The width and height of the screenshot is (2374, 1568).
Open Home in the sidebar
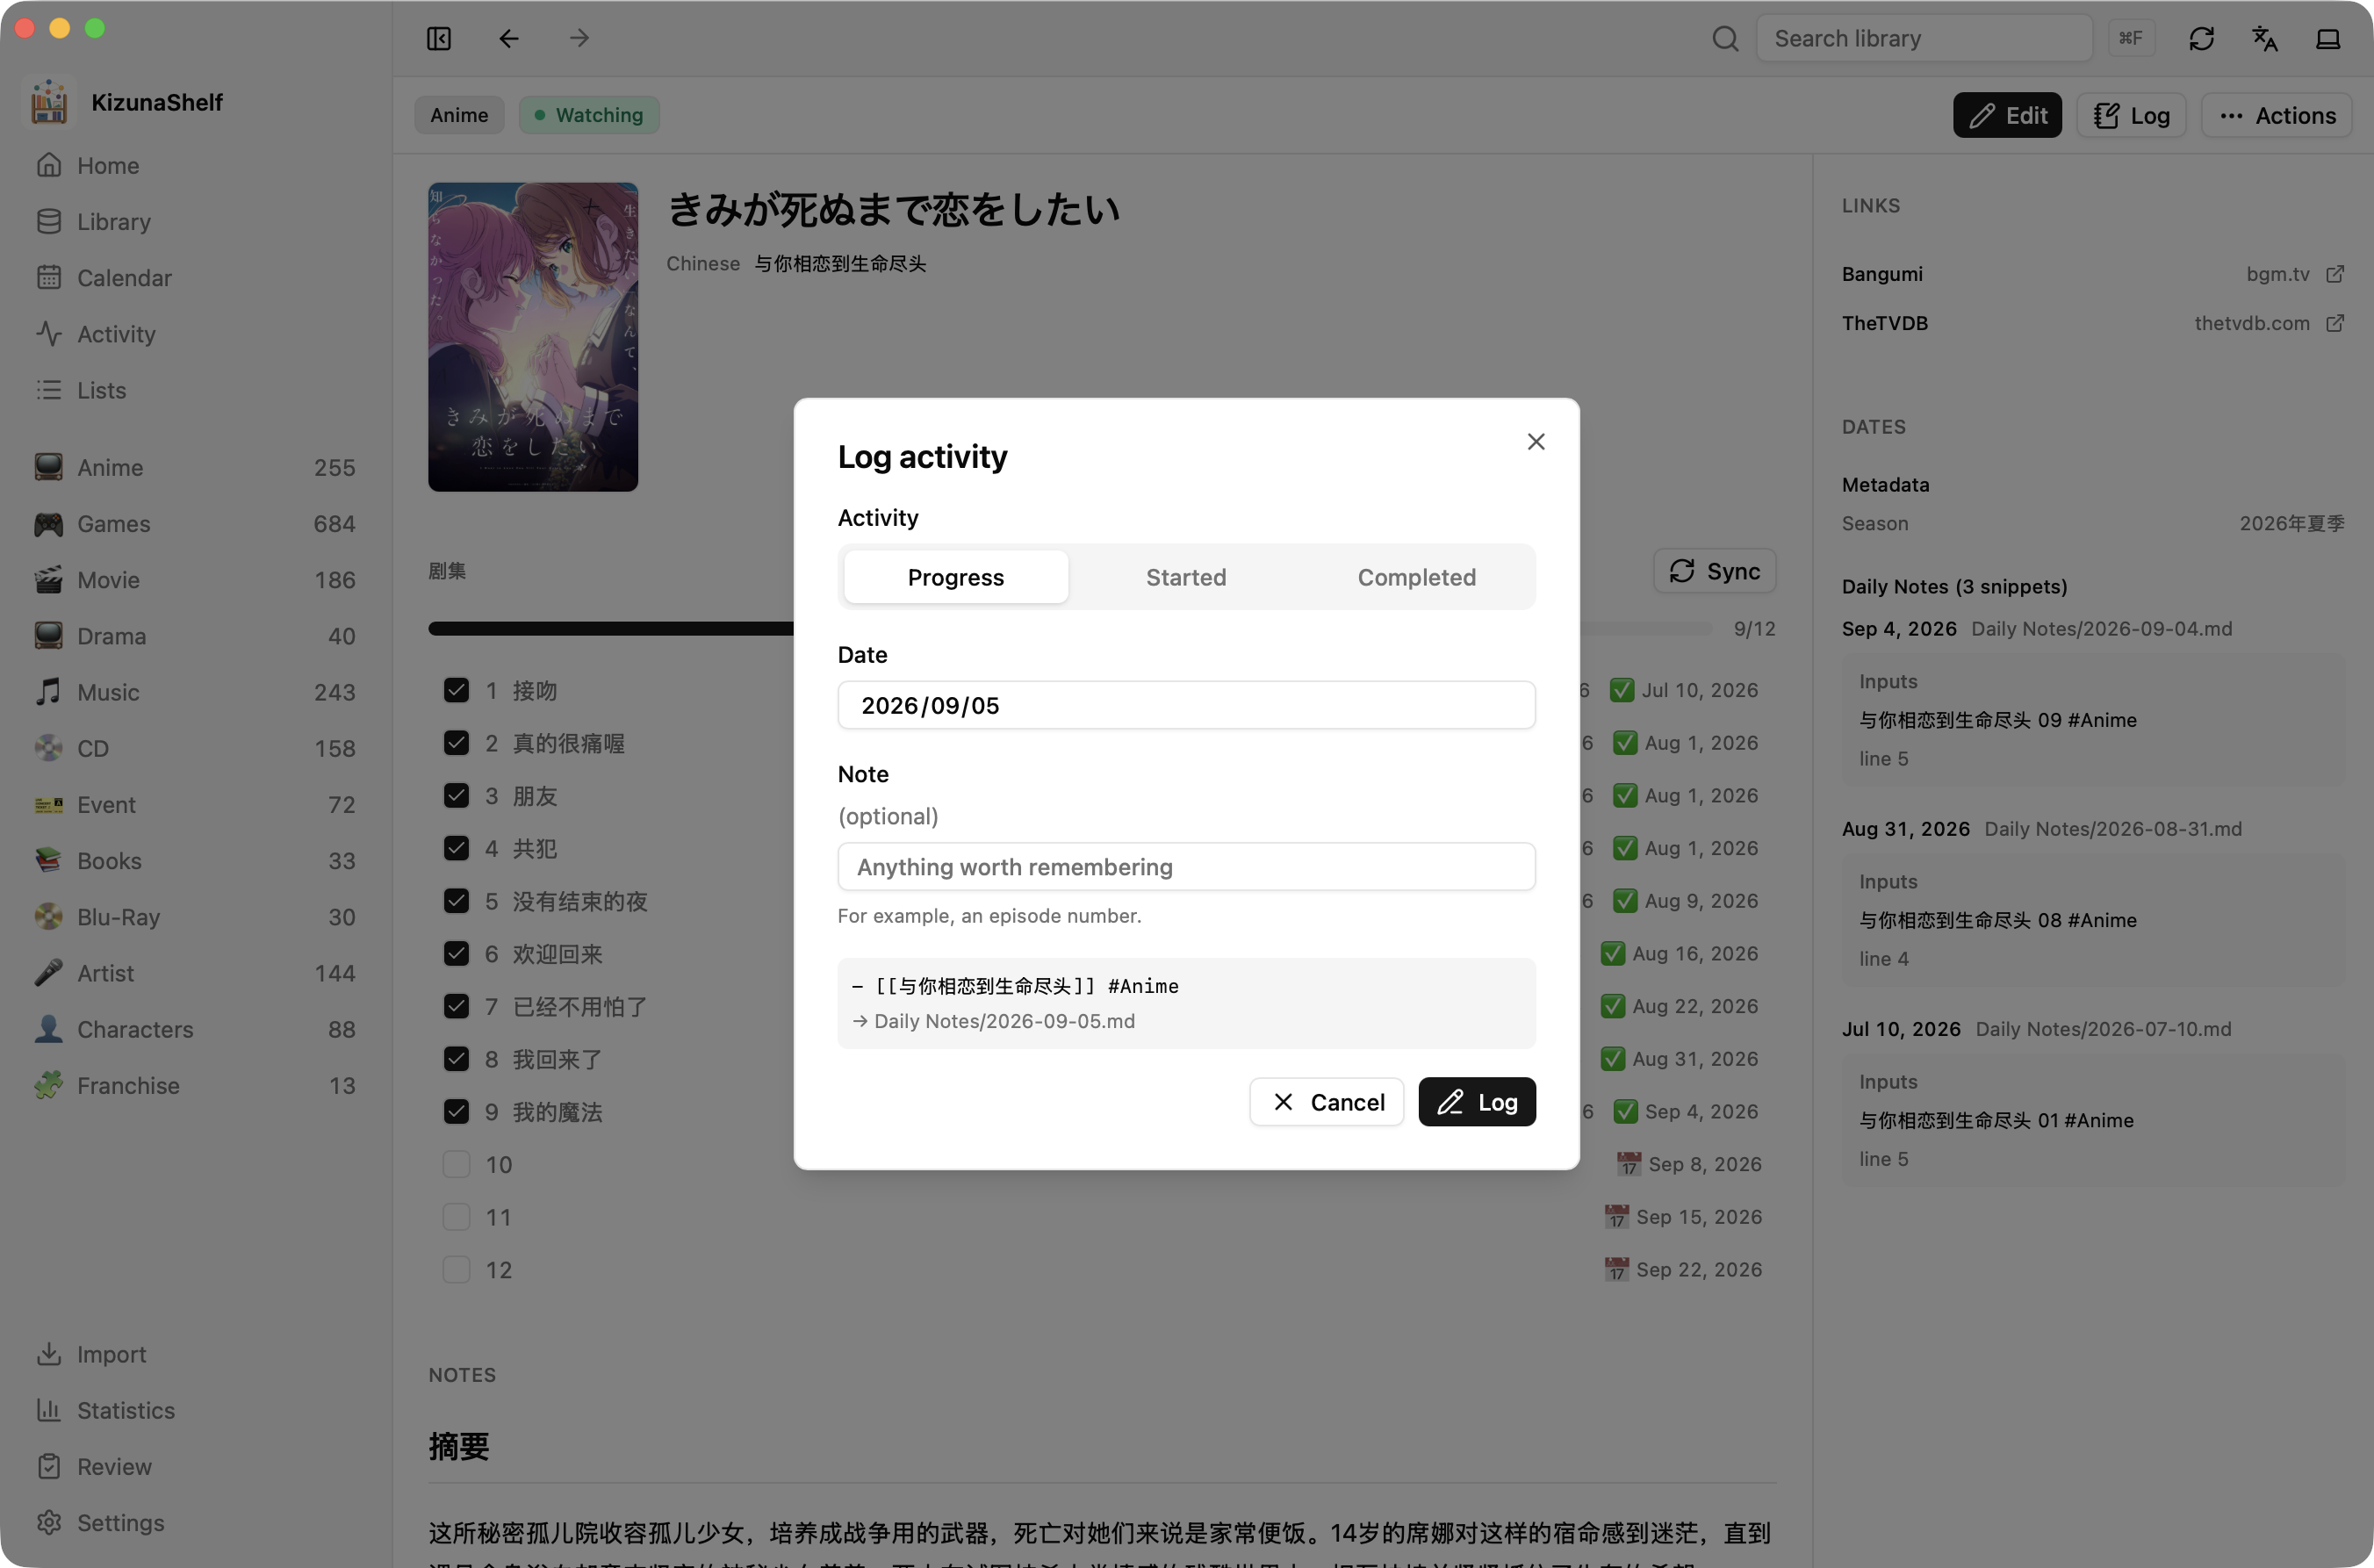point(196,165)
